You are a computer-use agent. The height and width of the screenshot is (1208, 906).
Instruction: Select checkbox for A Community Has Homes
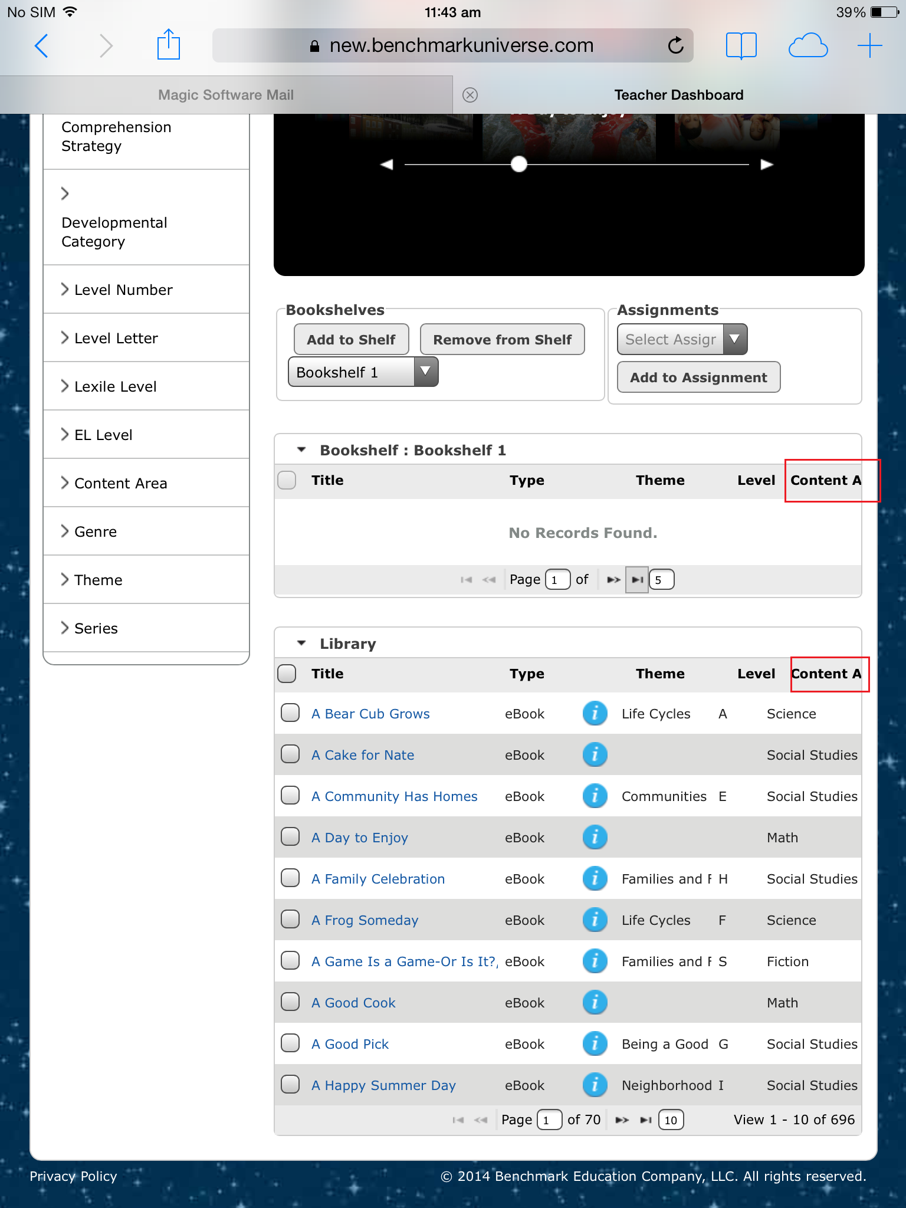tap(290, 795)
